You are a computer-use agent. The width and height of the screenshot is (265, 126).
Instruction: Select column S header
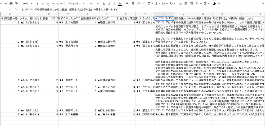(126, 14)
